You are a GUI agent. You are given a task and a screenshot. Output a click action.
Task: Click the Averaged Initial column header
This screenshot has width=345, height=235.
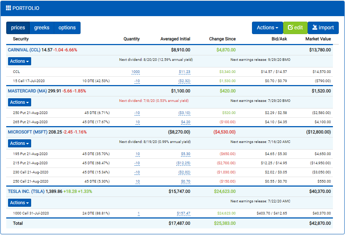(x=175, y=39)
